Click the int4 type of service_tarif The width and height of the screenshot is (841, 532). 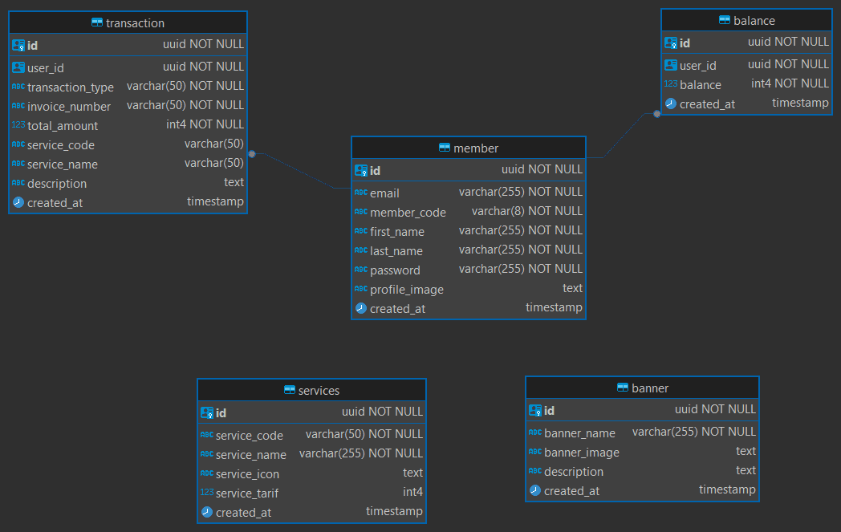pyautogui.click(x=412, y=491)
